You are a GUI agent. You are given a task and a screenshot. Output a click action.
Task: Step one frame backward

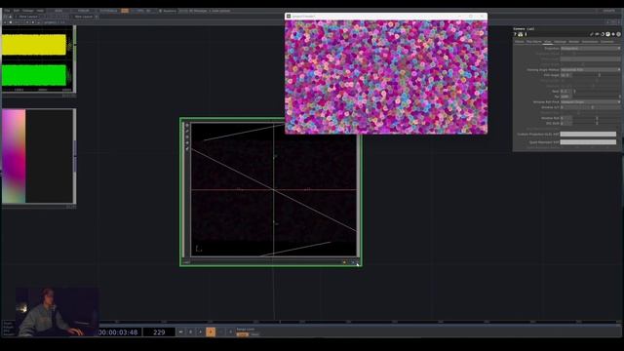tap(220, 331)
